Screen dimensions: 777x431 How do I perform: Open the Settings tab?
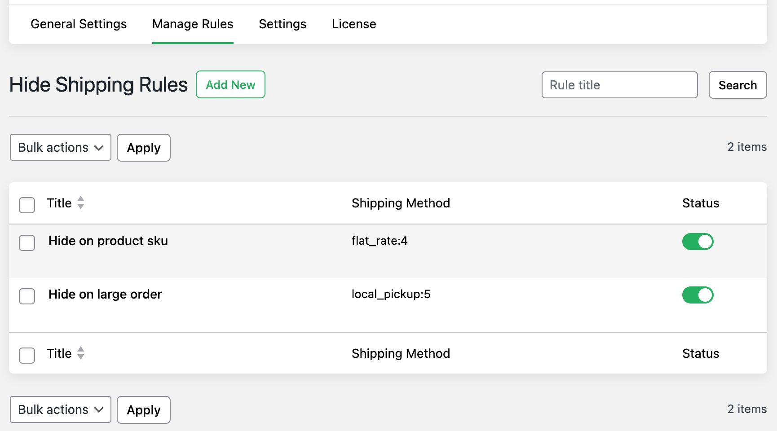[283, 24]
